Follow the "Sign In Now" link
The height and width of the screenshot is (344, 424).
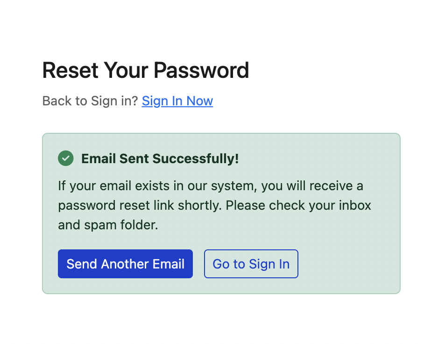(177, 101)
